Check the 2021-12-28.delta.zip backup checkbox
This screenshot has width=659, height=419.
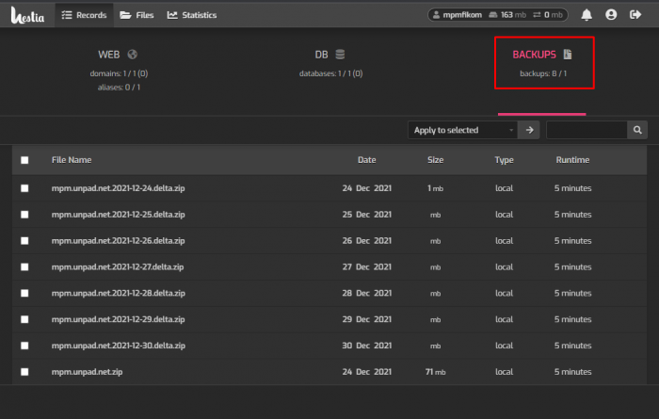click(x=24, y=294)
